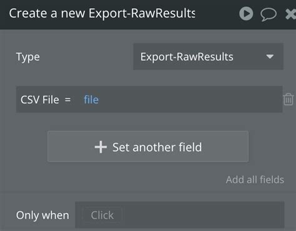
Task: Click the equals sign in CSV File row
Action: pyautogui.click(x=67, y=100)
